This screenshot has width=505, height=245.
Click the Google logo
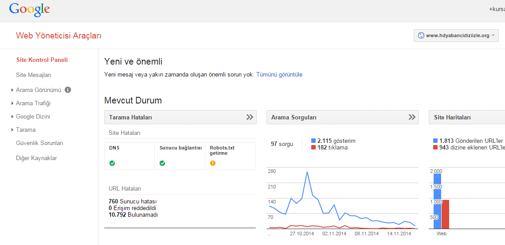point(29,10)
